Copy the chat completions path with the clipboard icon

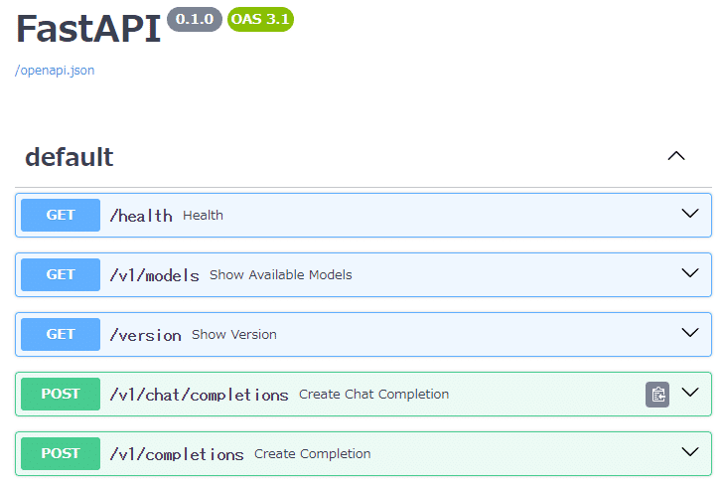[657, 395]
